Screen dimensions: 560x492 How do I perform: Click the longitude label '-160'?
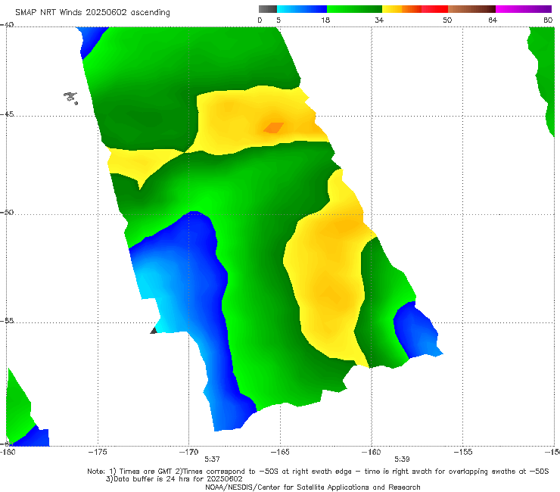(x=371, y=452)
